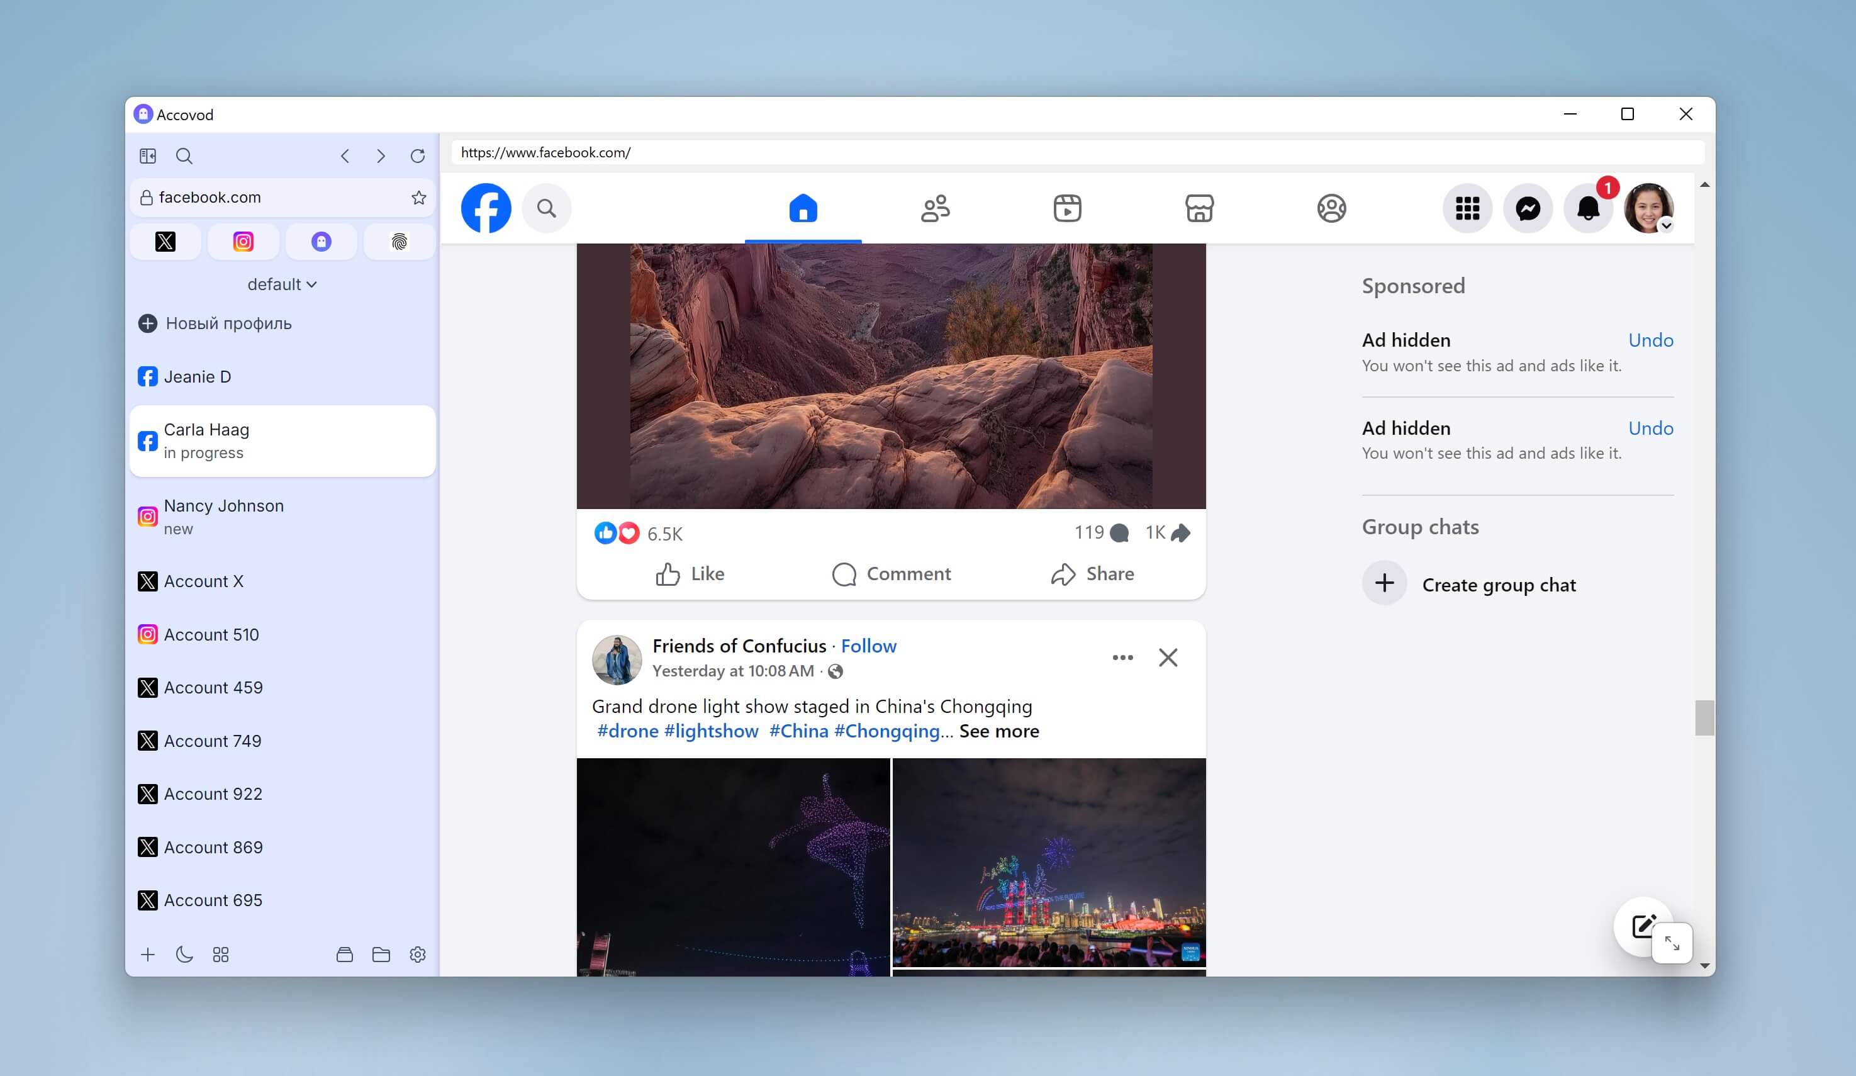Open the fingerprint quick-launch icon
The height and width of the screenshot is (1076, 1856).
click(399, 242)
